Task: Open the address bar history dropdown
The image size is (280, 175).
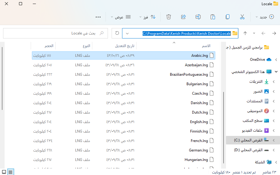Action: point(127,33)
